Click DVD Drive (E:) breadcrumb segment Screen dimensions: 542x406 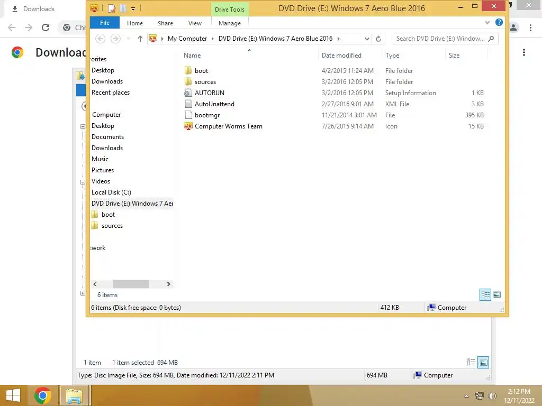tap(275, 39)
